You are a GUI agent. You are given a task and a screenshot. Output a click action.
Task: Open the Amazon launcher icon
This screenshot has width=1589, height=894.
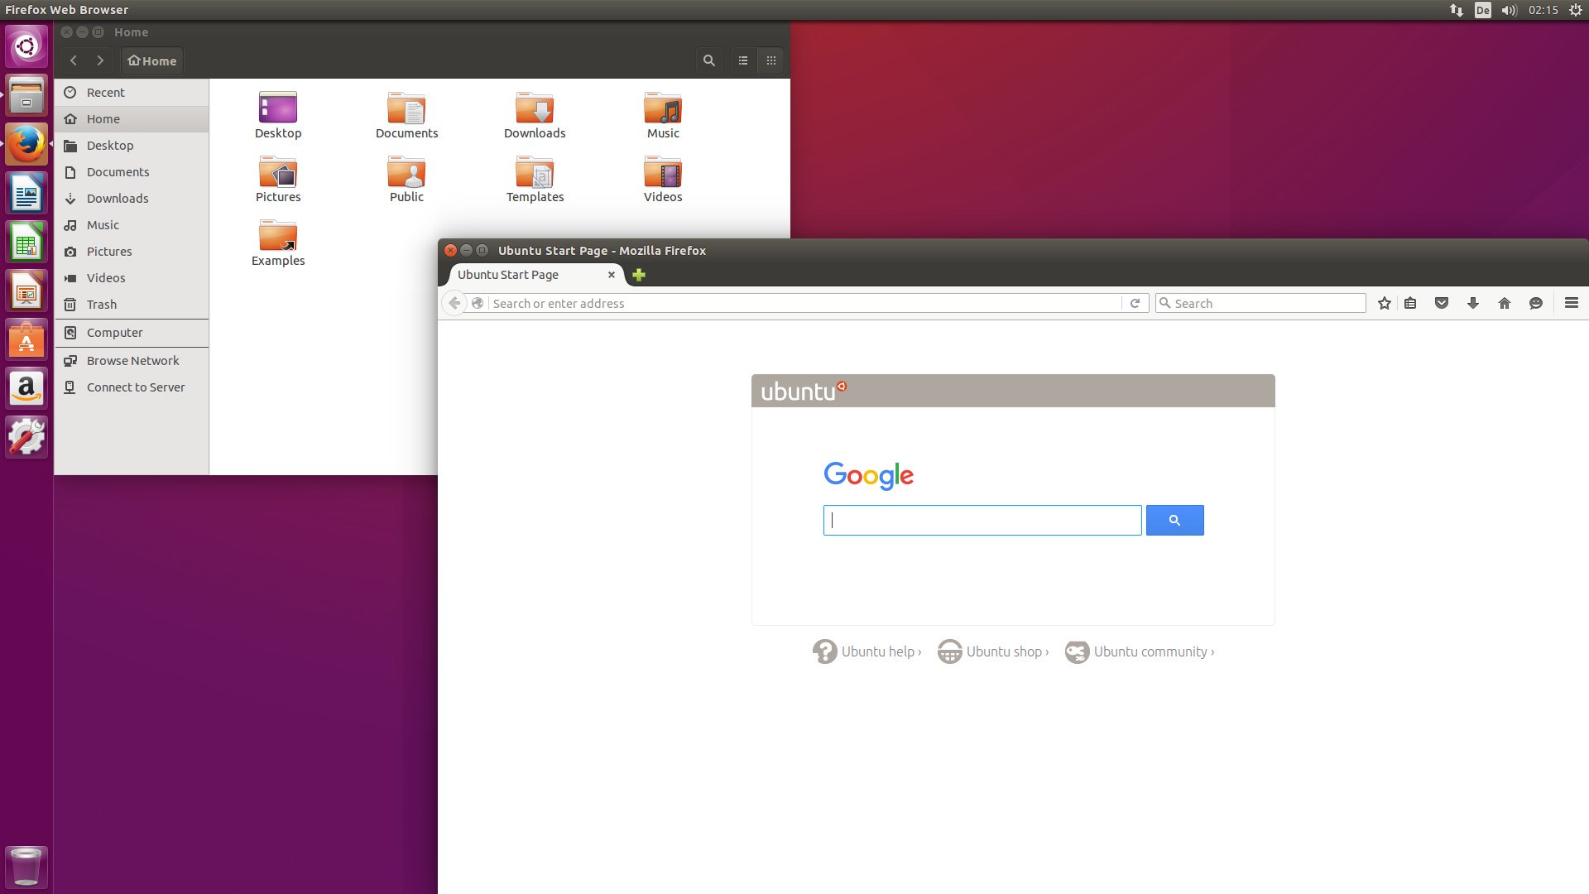[26, 389]
